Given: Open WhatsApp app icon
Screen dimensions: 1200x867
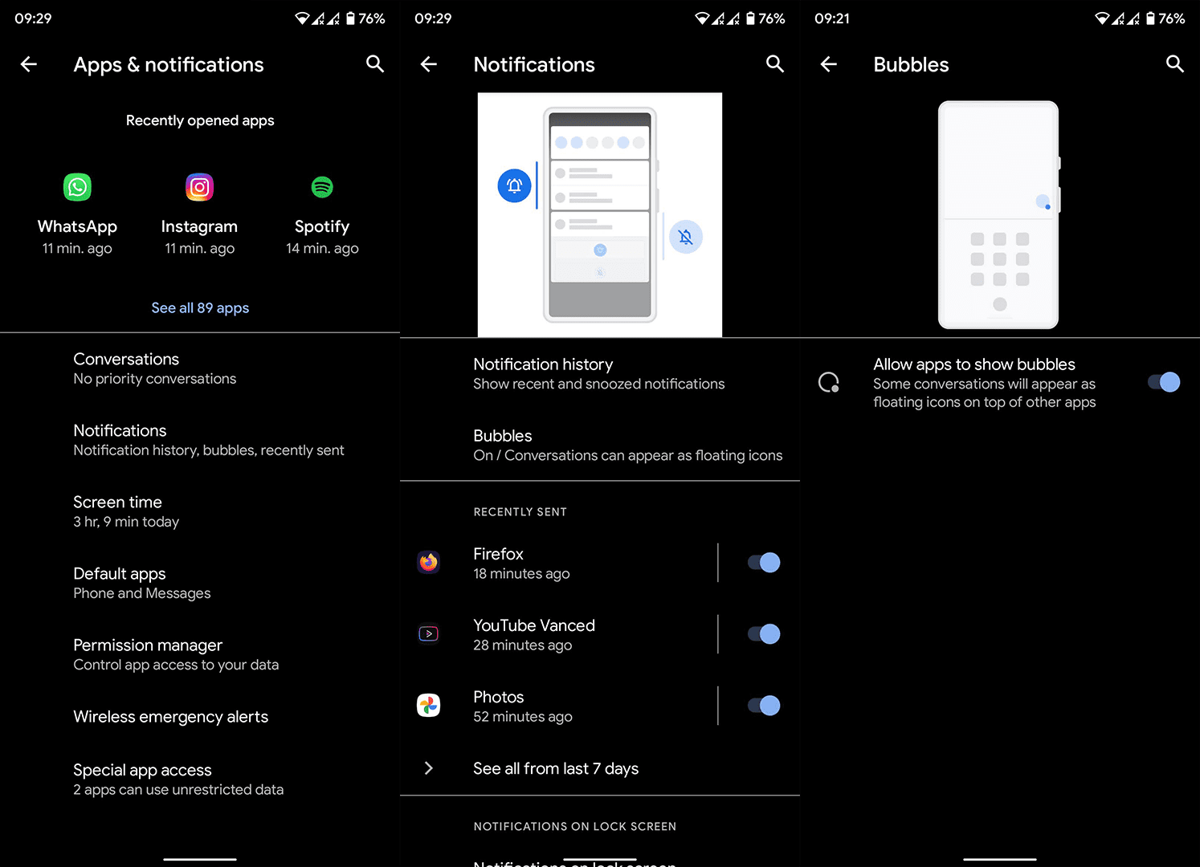Looking at the screenshot, I should 77,187.
